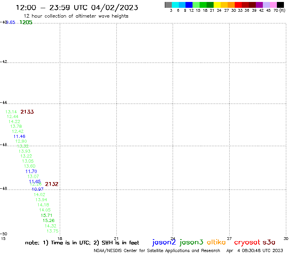
Task: Click the green 1205 pass time label
Action: click(x=26, y=22)
